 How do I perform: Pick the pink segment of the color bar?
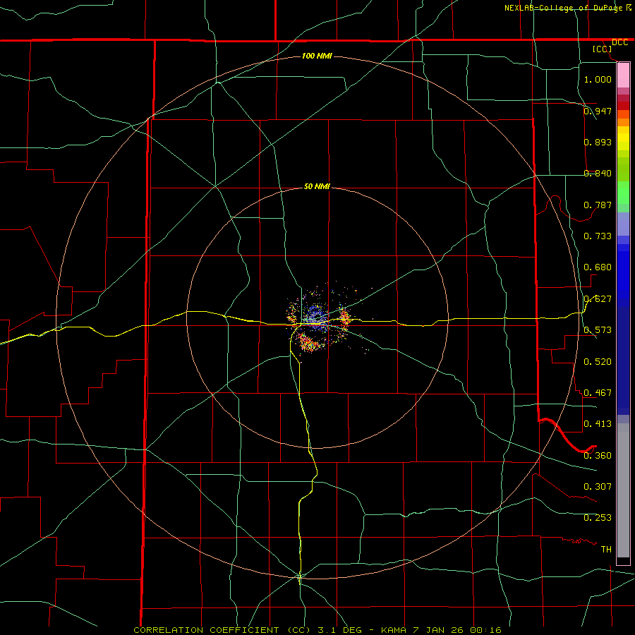pyautogui.click(x=623, y=75)
